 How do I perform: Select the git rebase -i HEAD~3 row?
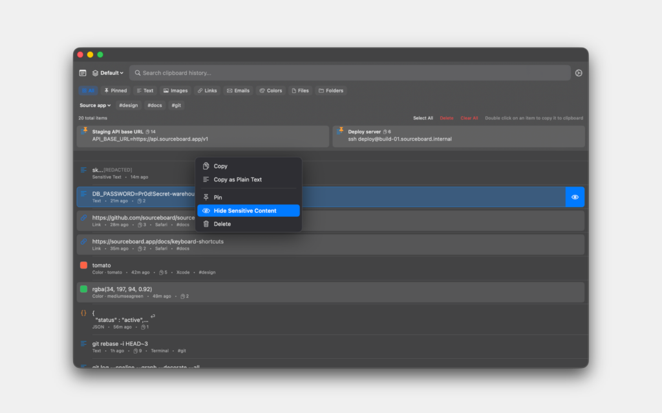pos(330,347)
